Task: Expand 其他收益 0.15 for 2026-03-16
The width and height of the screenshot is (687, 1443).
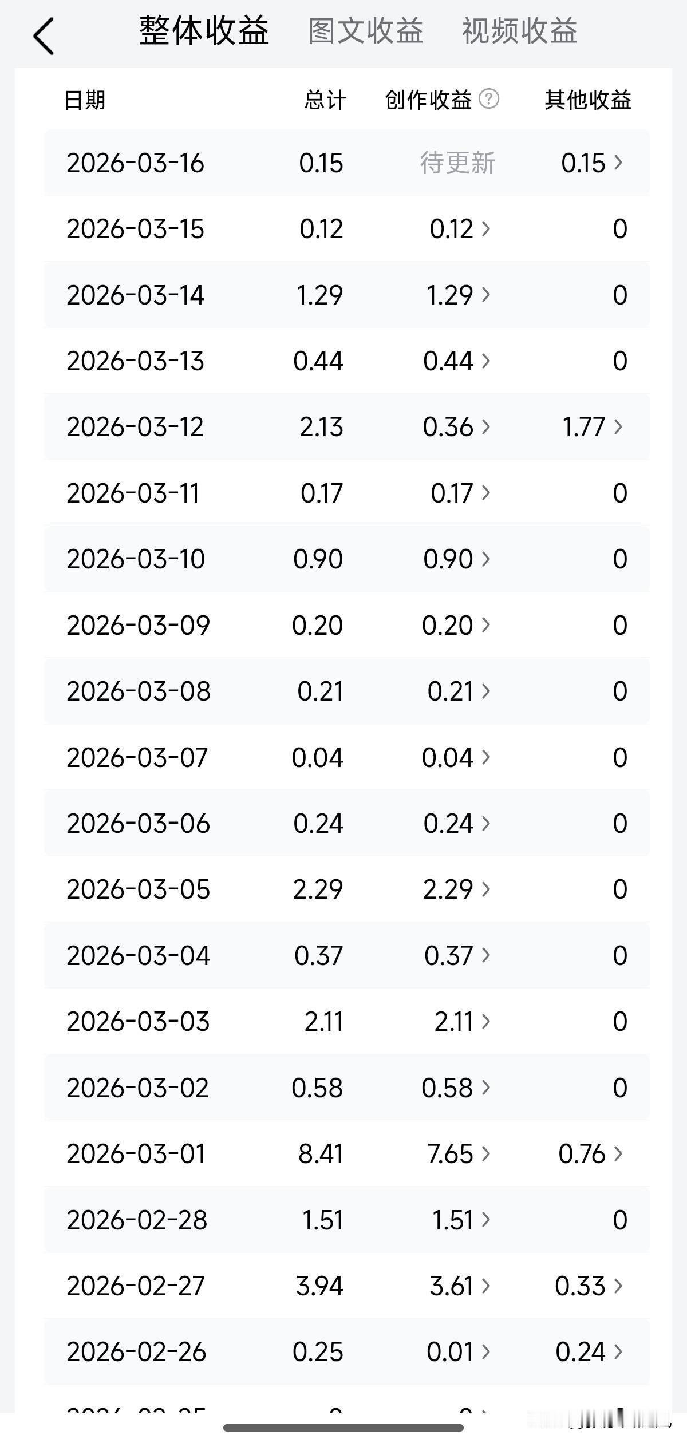Action: pyautogui.click(x=592, y=163)
